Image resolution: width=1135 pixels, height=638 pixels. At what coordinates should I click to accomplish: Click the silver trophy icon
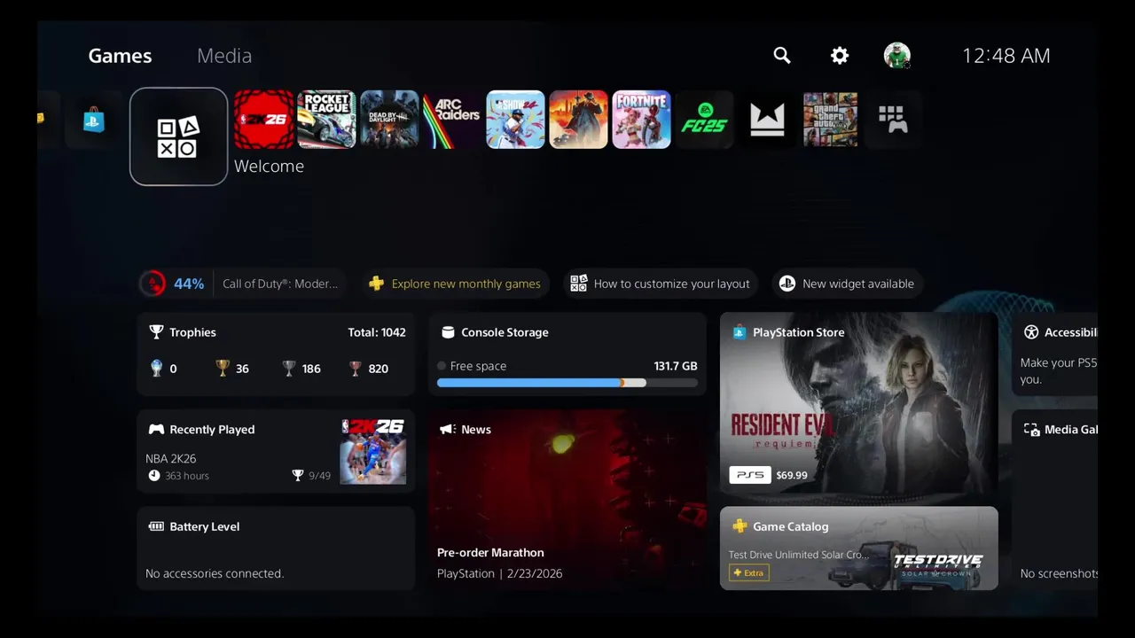point(289,369)
